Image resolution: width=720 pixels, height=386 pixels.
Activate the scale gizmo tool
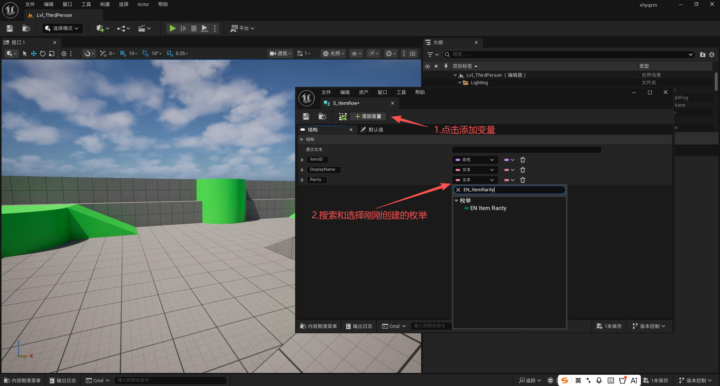coord(52,54)
